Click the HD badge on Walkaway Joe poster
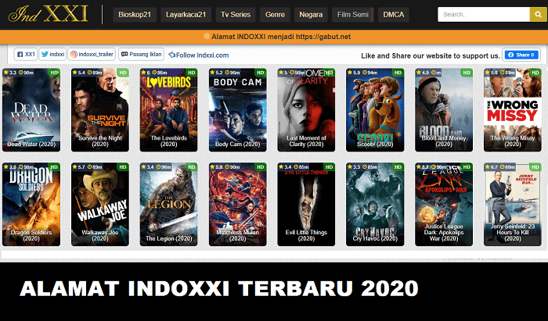The image size is (548, 321). coord(123,167)
